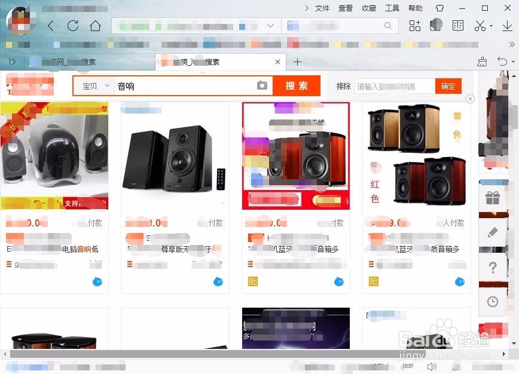519x374 pixels.
Task: Toggle the sidebar panel icon left of tabs
Action: [12, 62]
